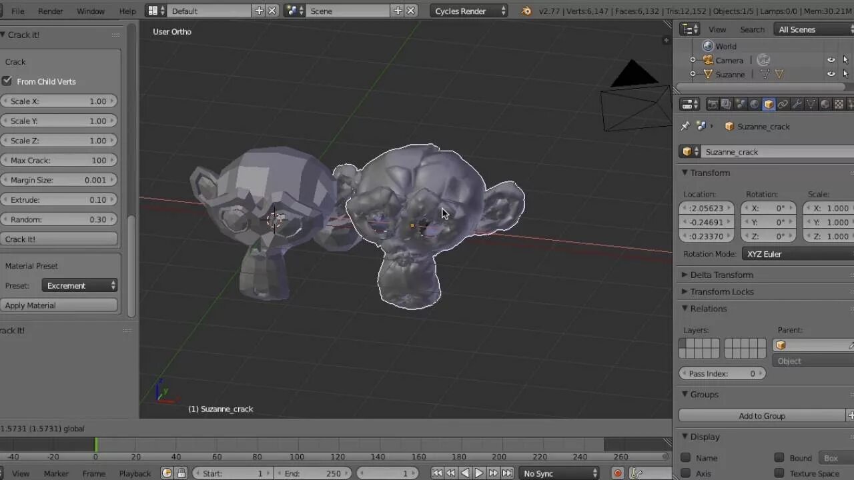The height and width of the screenshot is (480, 854).
Task: Open the Modifiers wrench tab
Action: tap(797, 104)
